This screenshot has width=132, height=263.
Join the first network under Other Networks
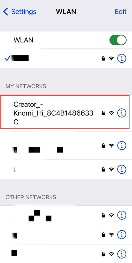click(x=66, y=215)
